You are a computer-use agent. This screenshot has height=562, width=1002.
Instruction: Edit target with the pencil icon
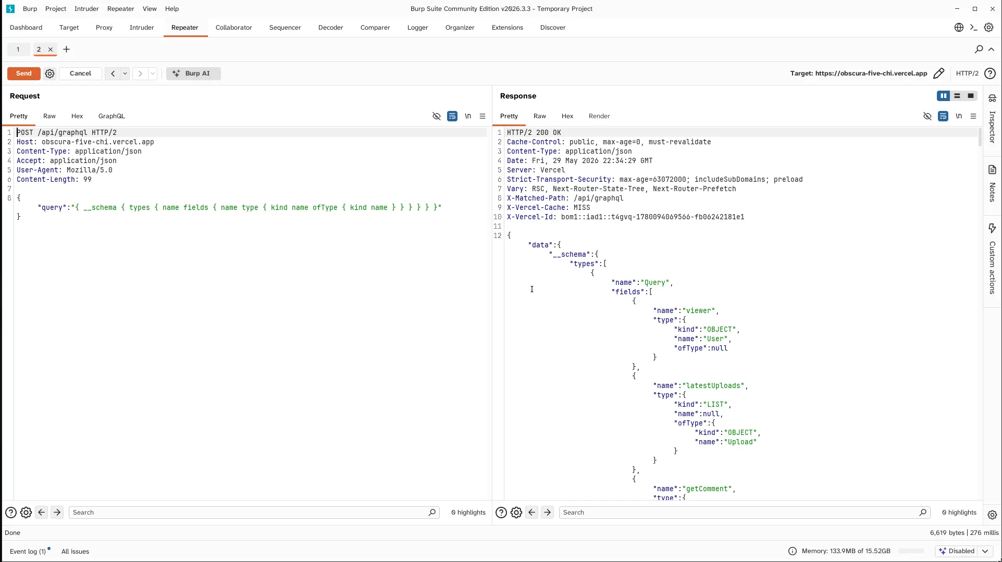938,73
